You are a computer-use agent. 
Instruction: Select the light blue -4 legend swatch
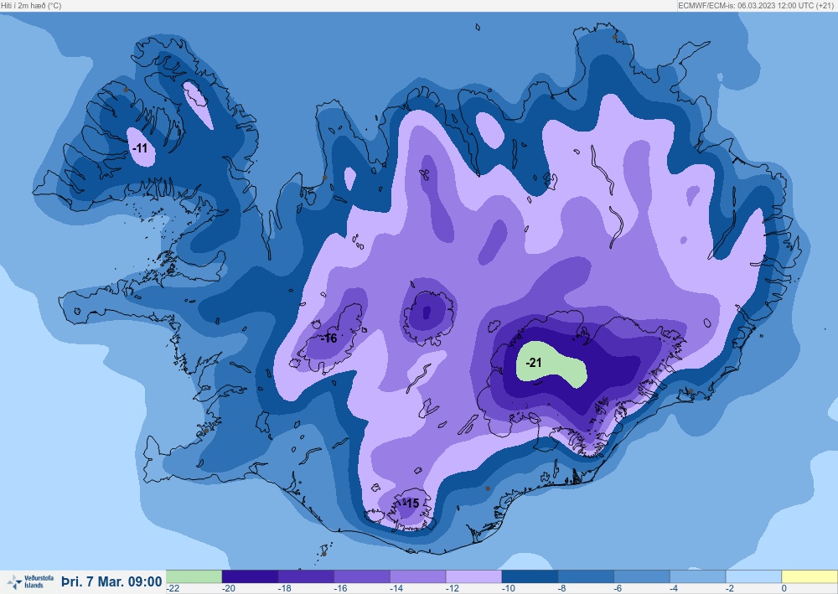(x=698, y=576)
